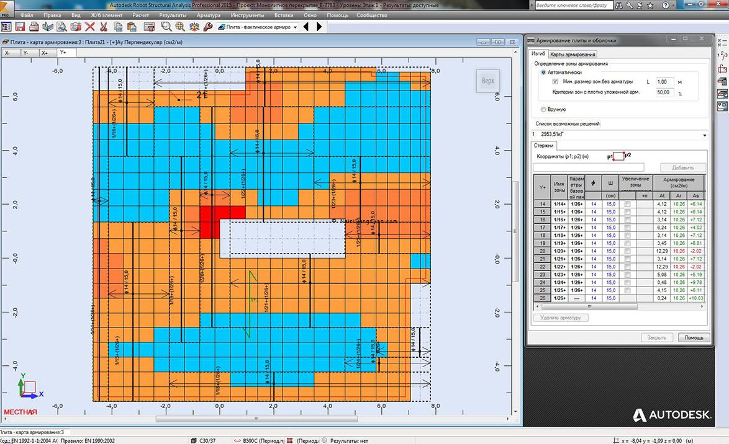Viewport: 729px width, 444px height.
Task: Tick zone increase checkbox in row 25
Action: [628, 290]
